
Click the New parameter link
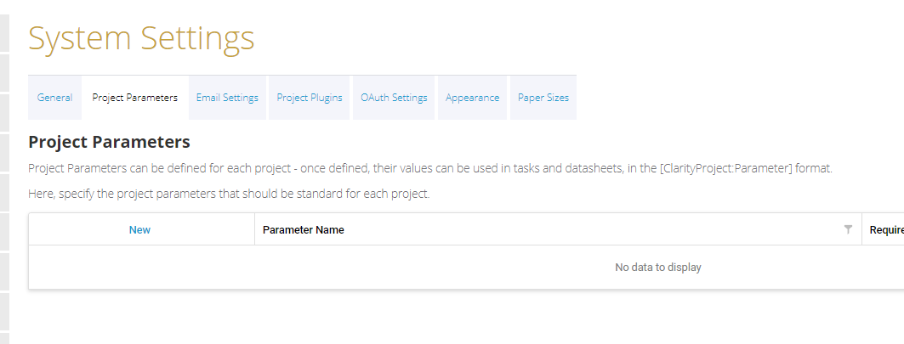(139, 230)
